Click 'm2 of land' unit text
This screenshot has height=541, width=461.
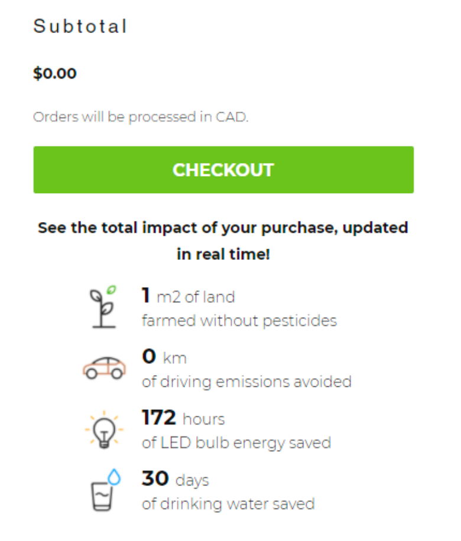point(196,296)
